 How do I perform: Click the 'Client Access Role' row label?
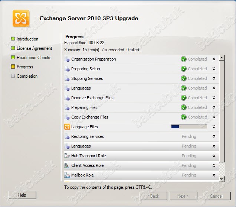[88, 165]
